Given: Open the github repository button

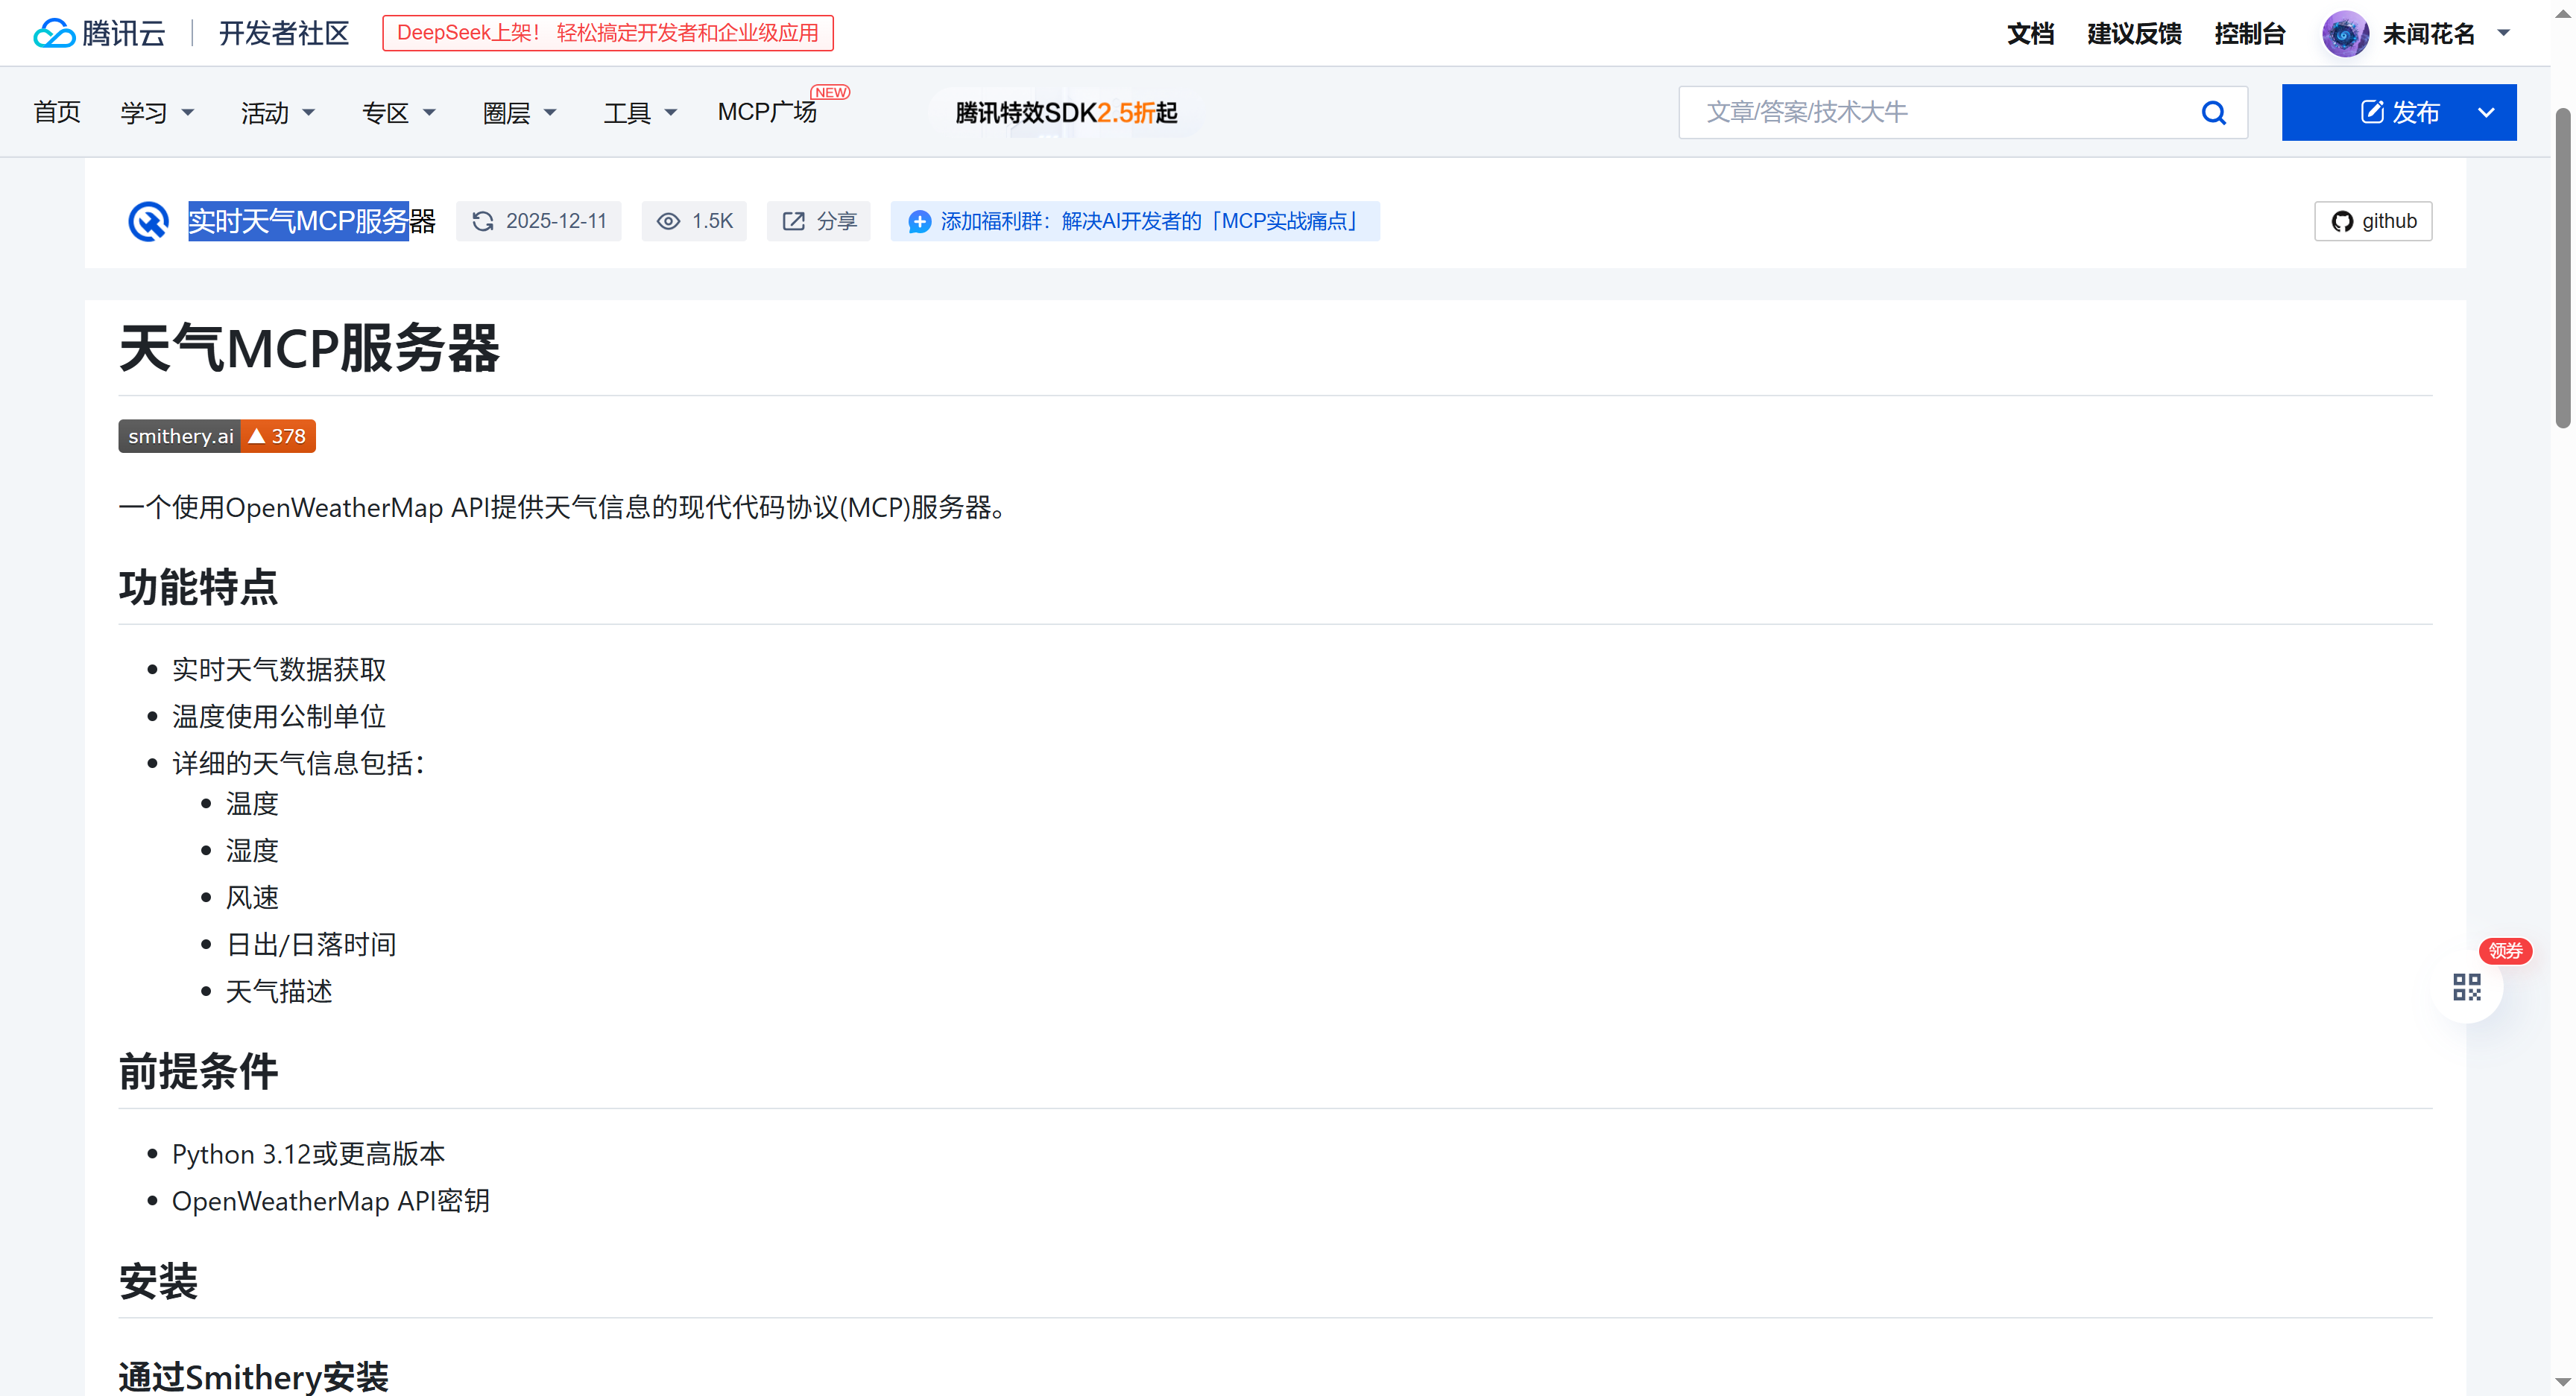Looking at the screenshot, I should 2372,220.
